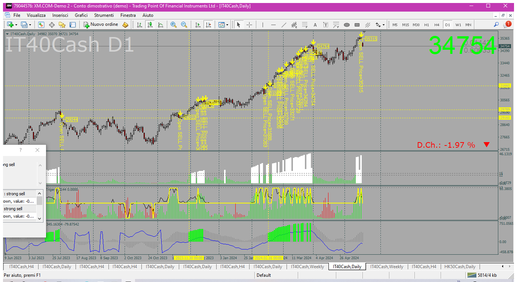Open the Grafici menu
Image resolution: width=517 pixels, height=282 pixels.
click(81, 15)
